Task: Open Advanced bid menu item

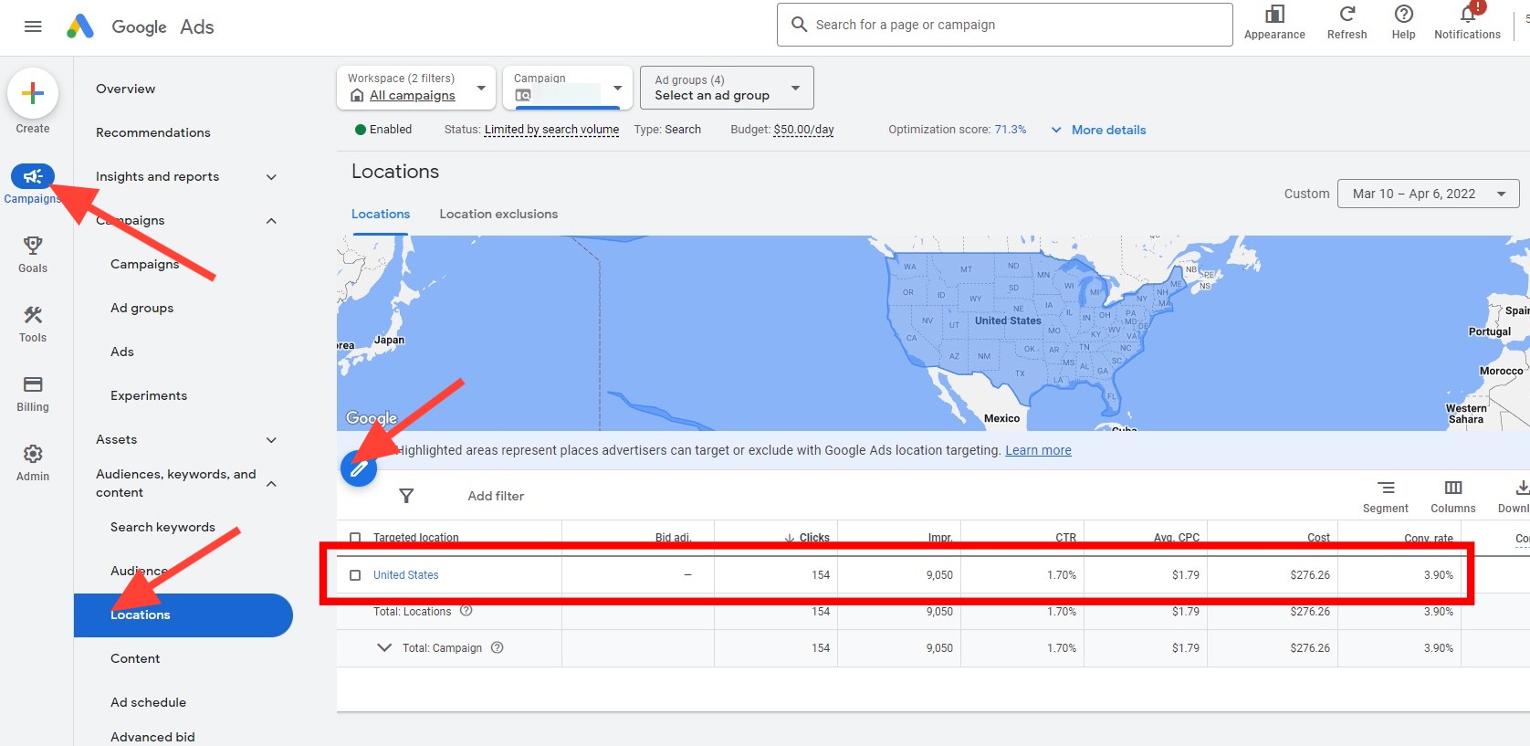Action: [x=152, y=737]
